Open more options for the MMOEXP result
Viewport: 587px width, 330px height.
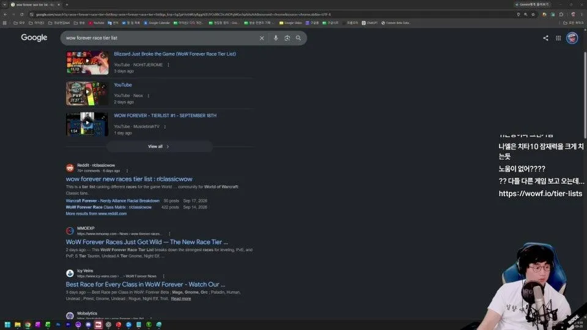point(169,234)
